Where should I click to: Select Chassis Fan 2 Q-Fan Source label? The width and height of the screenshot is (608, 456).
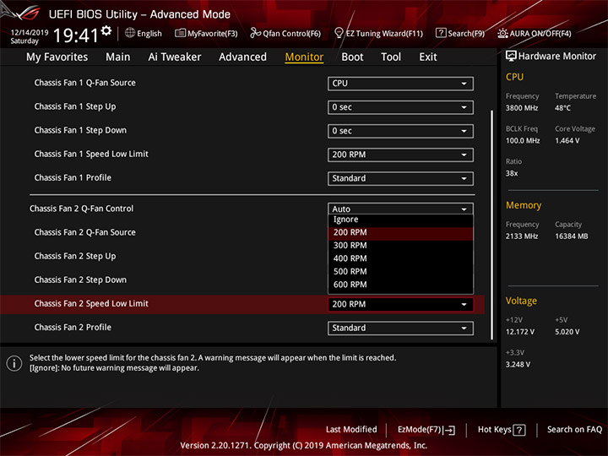click(x=85, y=232)
